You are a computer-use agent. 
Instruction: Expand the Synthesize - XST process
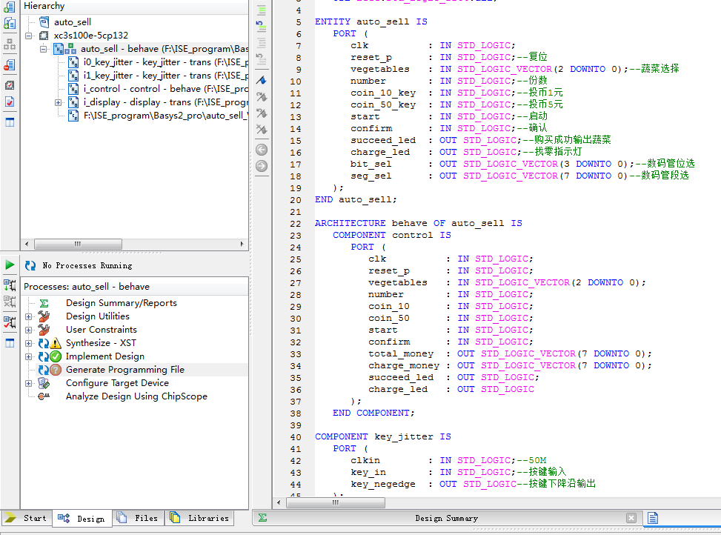pyautogui.click(x=28, y=343)
